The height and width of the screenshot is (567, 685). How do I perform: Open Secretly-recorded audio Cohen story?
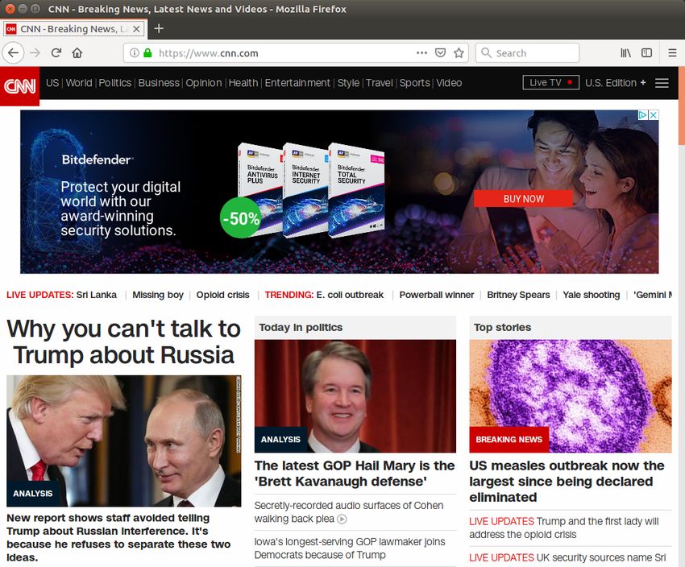[349, 512]
